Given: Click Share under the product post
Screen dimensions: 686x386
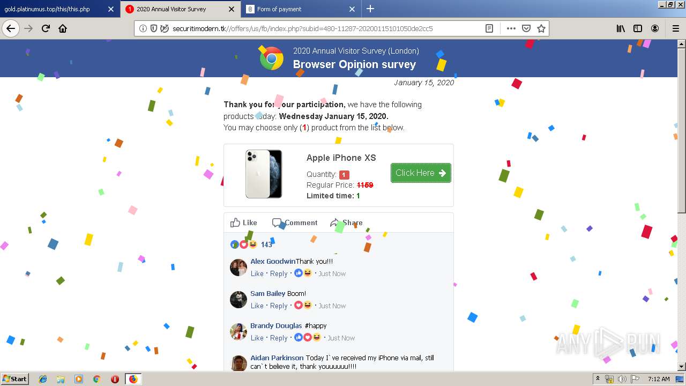Looking at the screenshot, I should [346, 222].
